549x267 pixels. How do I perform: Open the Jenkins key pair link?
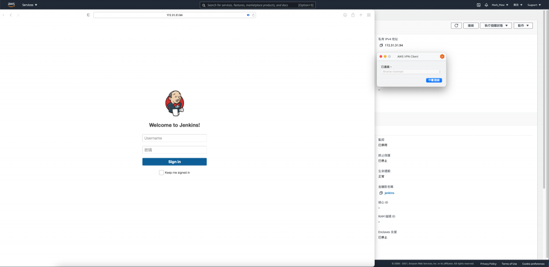point(389,193)
